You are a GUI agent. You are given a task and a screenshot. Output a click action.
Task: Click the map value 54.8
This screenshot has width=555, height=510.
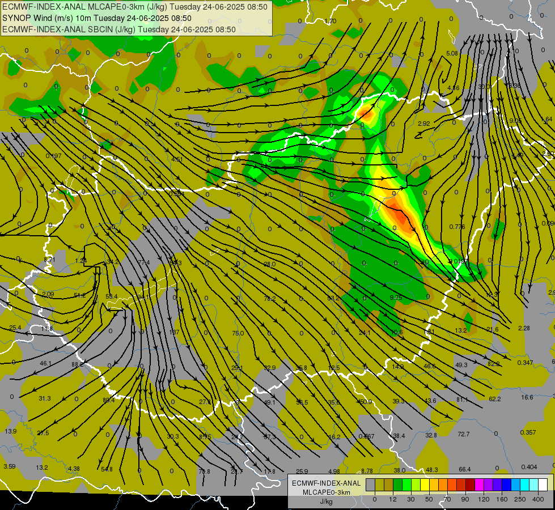point(107,469)
